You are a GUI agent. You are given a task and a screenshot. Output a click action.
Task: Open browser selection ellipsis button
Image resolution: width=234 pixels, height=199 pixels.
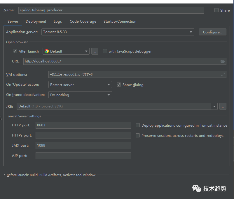point(95,51)
